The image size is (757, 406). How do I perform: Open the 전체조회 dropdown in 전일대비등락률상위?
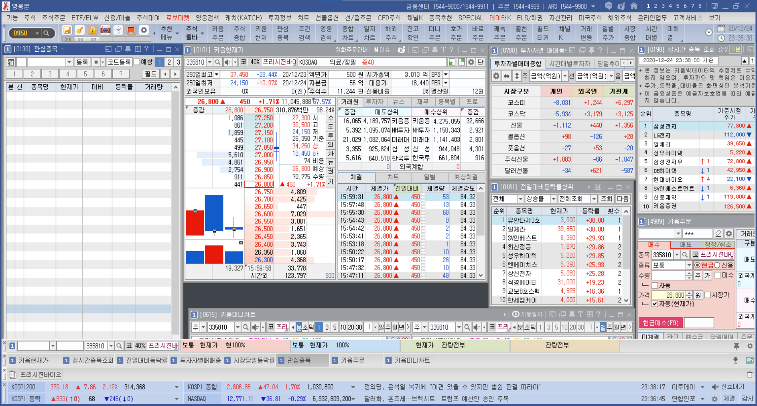coord(594,199)
